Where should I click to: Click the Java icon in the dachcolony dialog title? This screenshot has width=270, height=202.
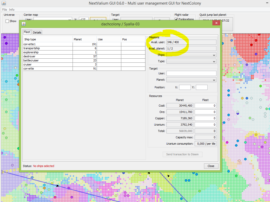point(24,24)
